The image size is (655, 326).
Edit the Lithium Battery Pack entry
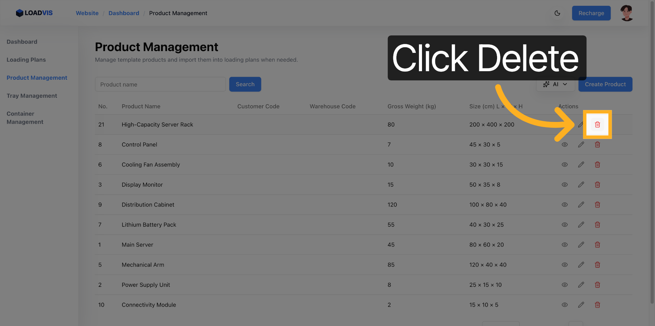[x=581, y=225]
